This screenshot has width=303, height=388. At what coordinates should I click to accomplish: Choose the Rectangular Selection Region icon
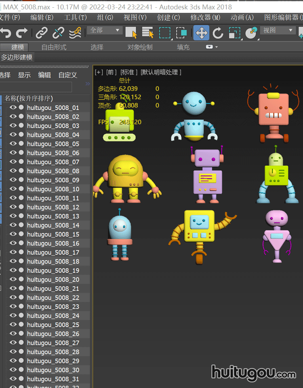pos(165,33)
